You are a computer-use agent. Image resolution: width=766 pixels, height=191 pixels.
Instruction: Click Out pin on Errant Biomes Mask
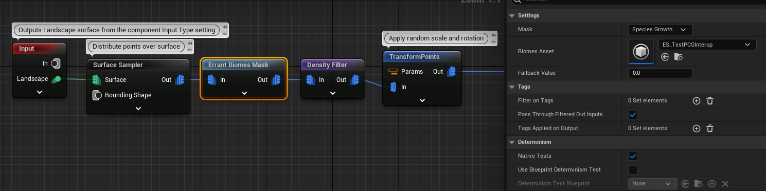[276, 80]
